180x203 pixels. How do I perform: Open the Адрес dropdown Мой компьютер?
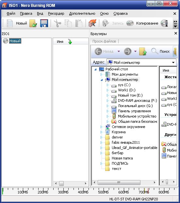[173, 63]
